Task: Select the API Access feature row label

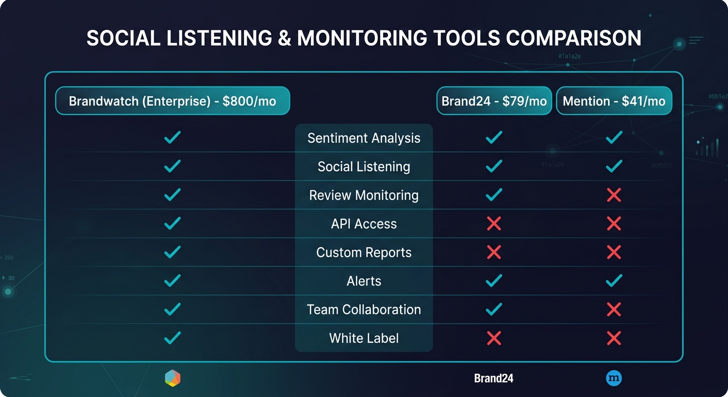Action: [x=363, y=224]
